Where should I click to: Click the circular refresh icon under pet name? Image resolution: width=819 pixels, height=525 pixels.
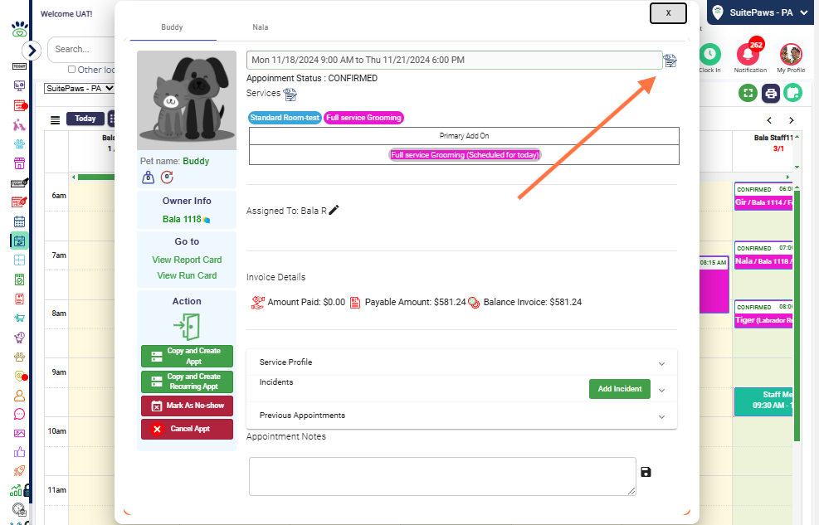point(167,177)
